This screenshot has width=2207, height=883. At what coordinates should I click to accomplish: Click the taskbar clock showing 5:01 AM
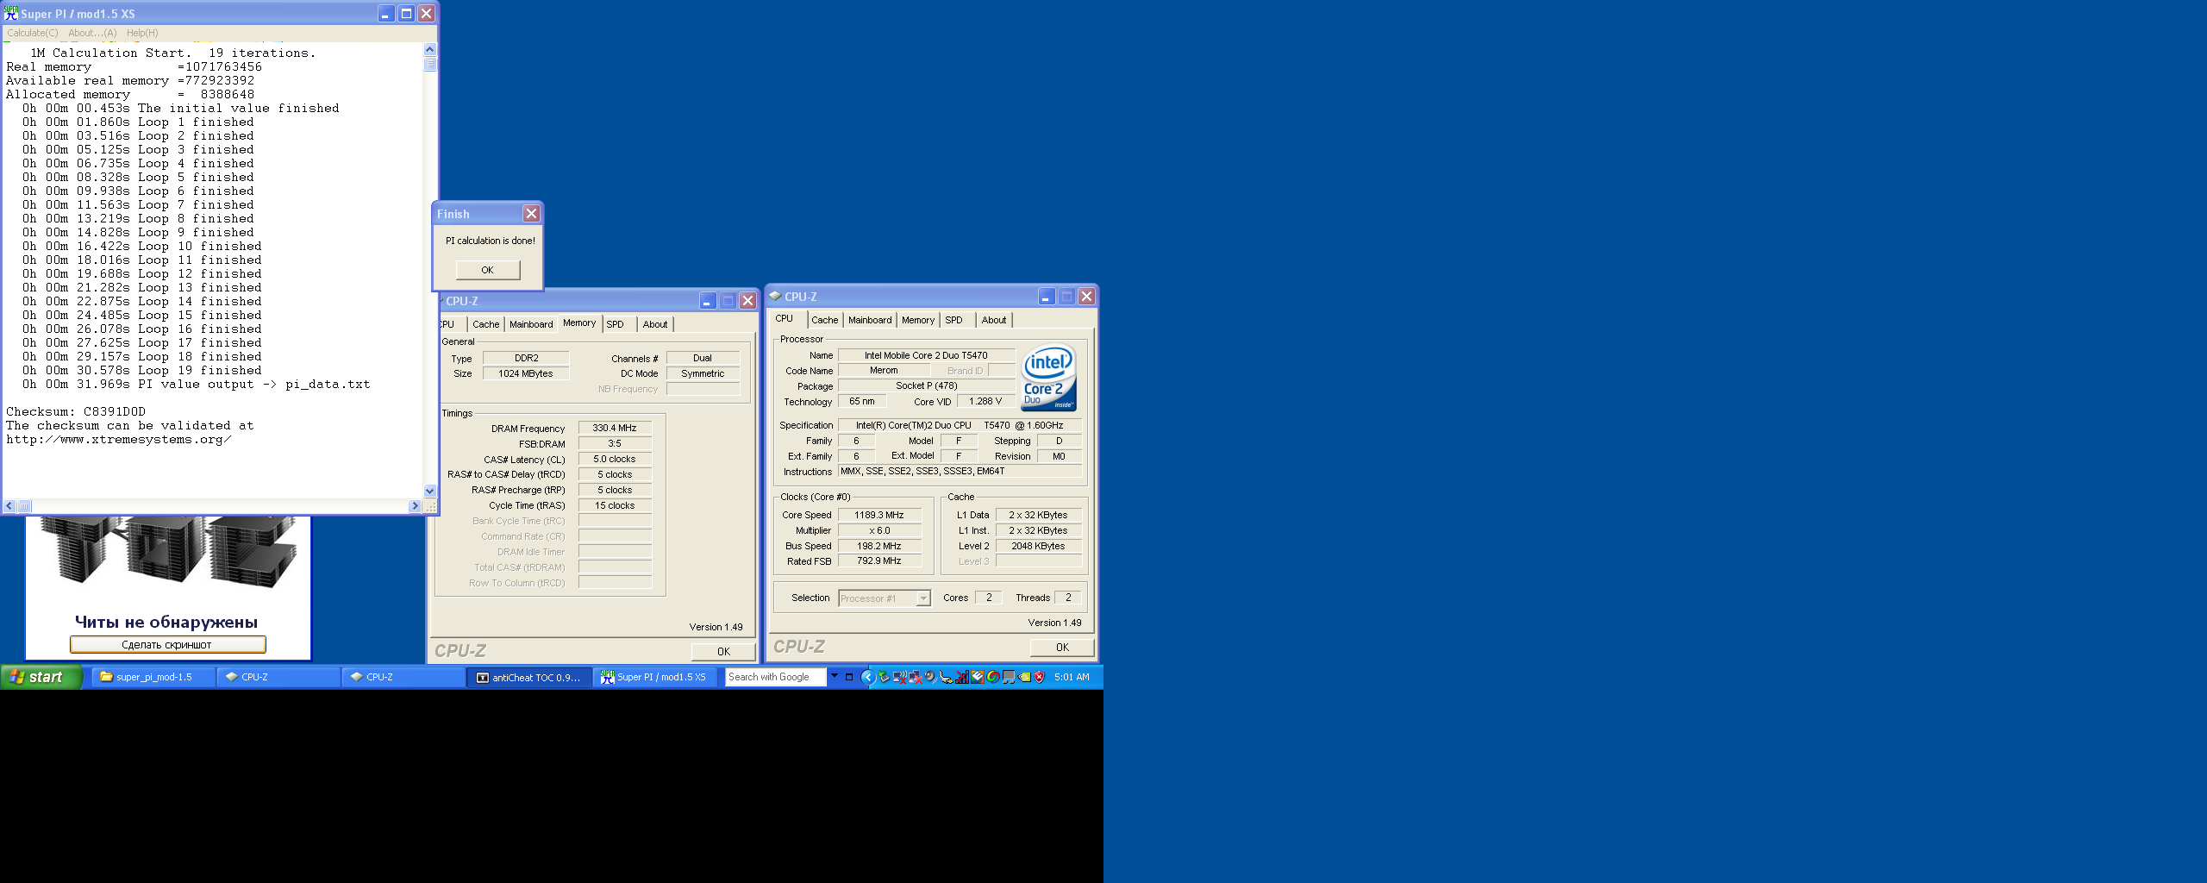(x=1072, y=677)
